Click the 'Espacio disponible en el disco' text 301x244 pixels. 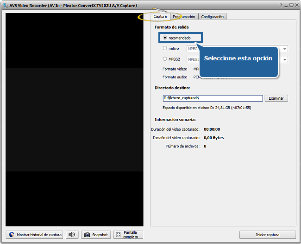tap(207, 108)
